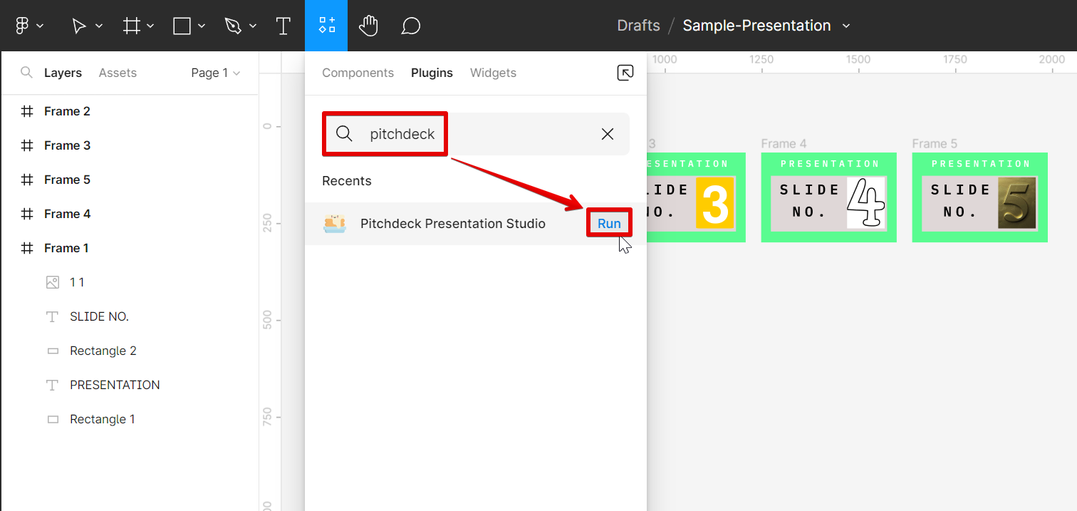Screen dimensions: 1077x511
Task: Open shape tools dropdown arrow
Action: click(x=202, y=26)
